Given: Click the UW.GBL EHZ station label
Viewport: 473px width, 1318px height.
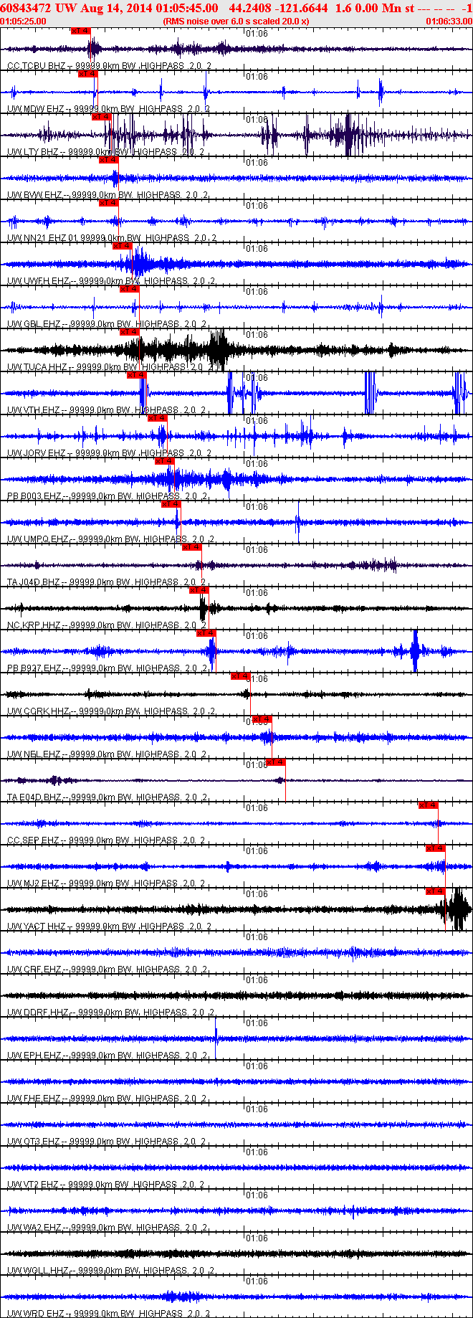Looking at the screenshot, I should (34, 324).
